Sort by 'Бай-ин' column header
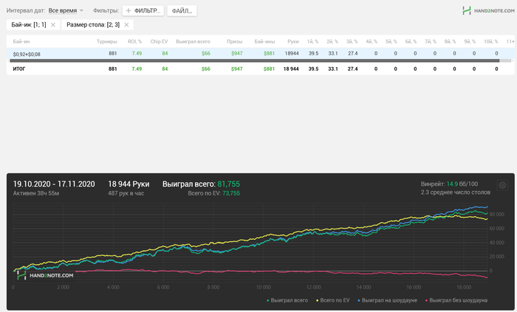This screenshot has width=517, height=312. click(x=21, y=41)
